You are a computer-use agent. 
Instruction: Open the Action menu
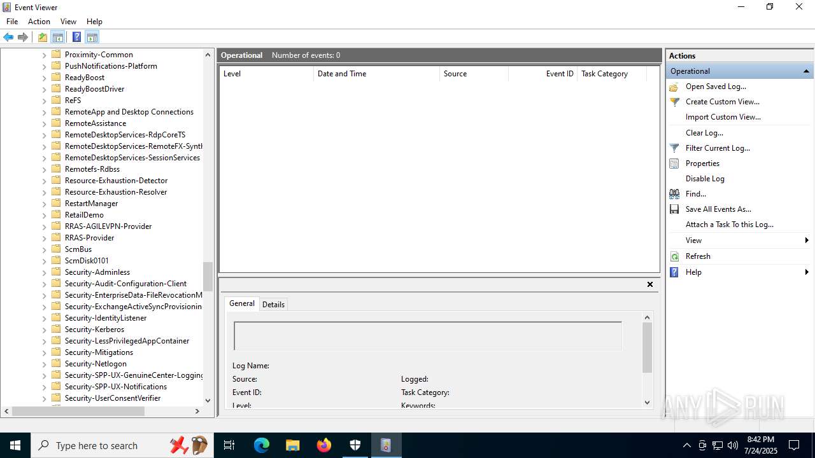[39, 22]
